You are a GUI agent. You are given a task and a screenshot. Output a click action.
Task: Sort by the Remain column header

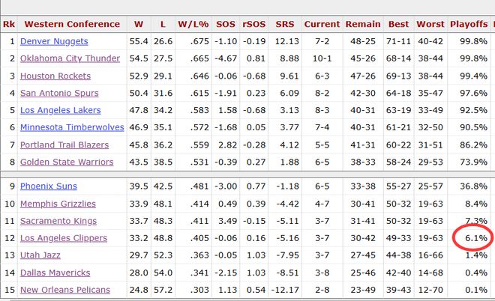coord(363,23)
